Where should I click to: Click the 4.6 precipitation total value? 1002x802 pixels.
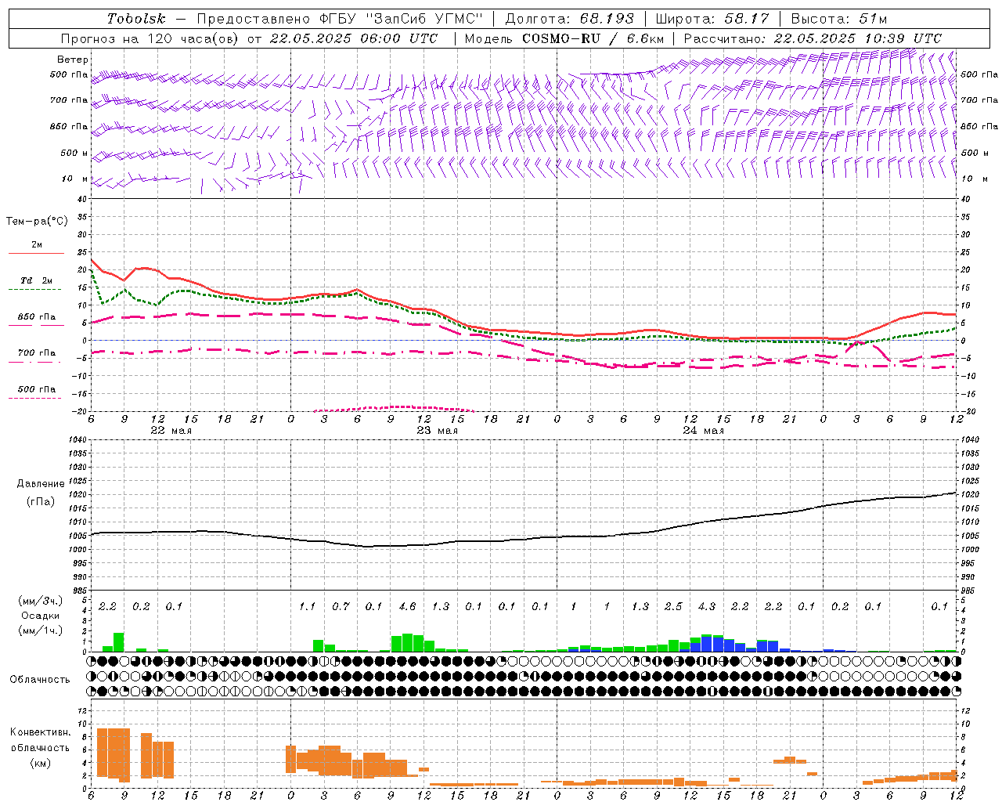tap(407, 606)
